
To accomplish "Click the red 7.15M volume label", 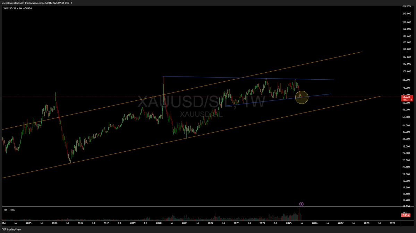I will [x=406, y=215].
